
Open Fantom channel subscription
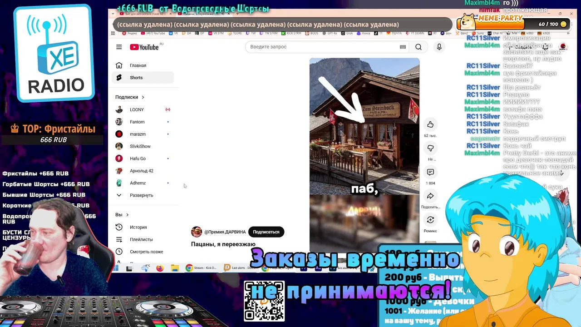143,122
